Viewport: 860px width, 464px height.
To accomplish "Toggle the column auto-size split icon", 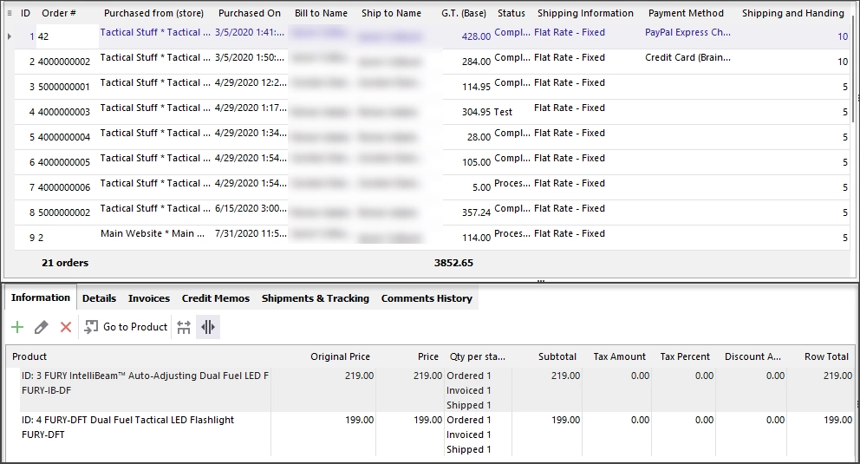I will tap(208, 328).
